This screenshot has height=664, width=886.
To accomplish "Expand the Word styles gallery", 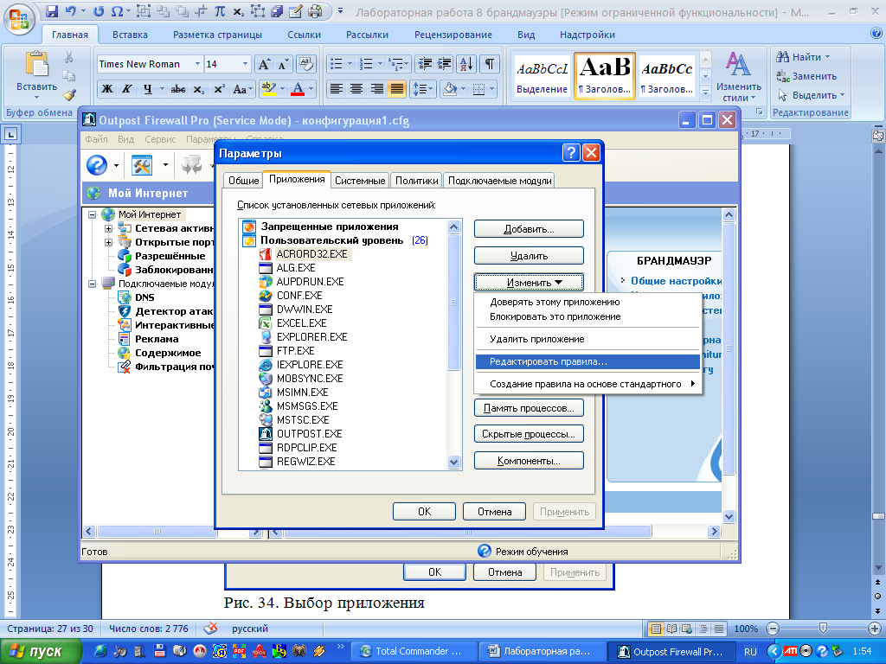I will [x=705, y=93].
